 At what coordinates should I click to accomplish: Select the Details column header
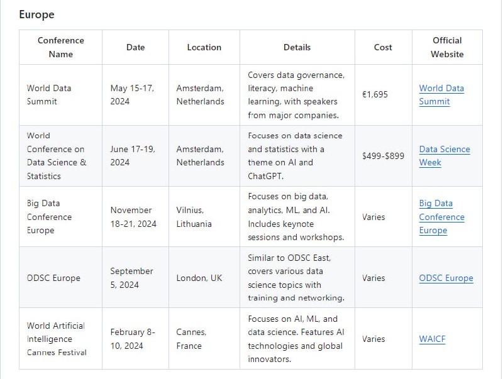(297, 47)
